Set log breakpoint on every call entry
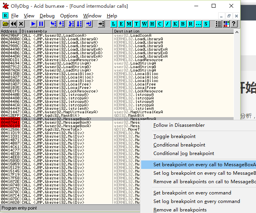Viewport: 256px width, 213px height. (199, 173)
